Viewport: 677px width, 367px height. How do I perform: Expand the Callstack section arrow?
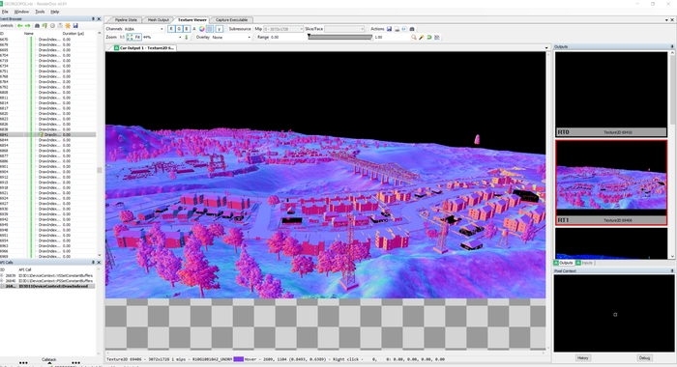click(x=49, y=363)
